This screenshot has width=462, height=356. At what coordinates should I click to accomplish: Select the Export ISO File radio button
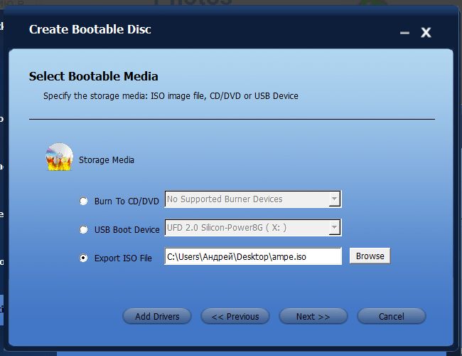[x=84, y=258]
